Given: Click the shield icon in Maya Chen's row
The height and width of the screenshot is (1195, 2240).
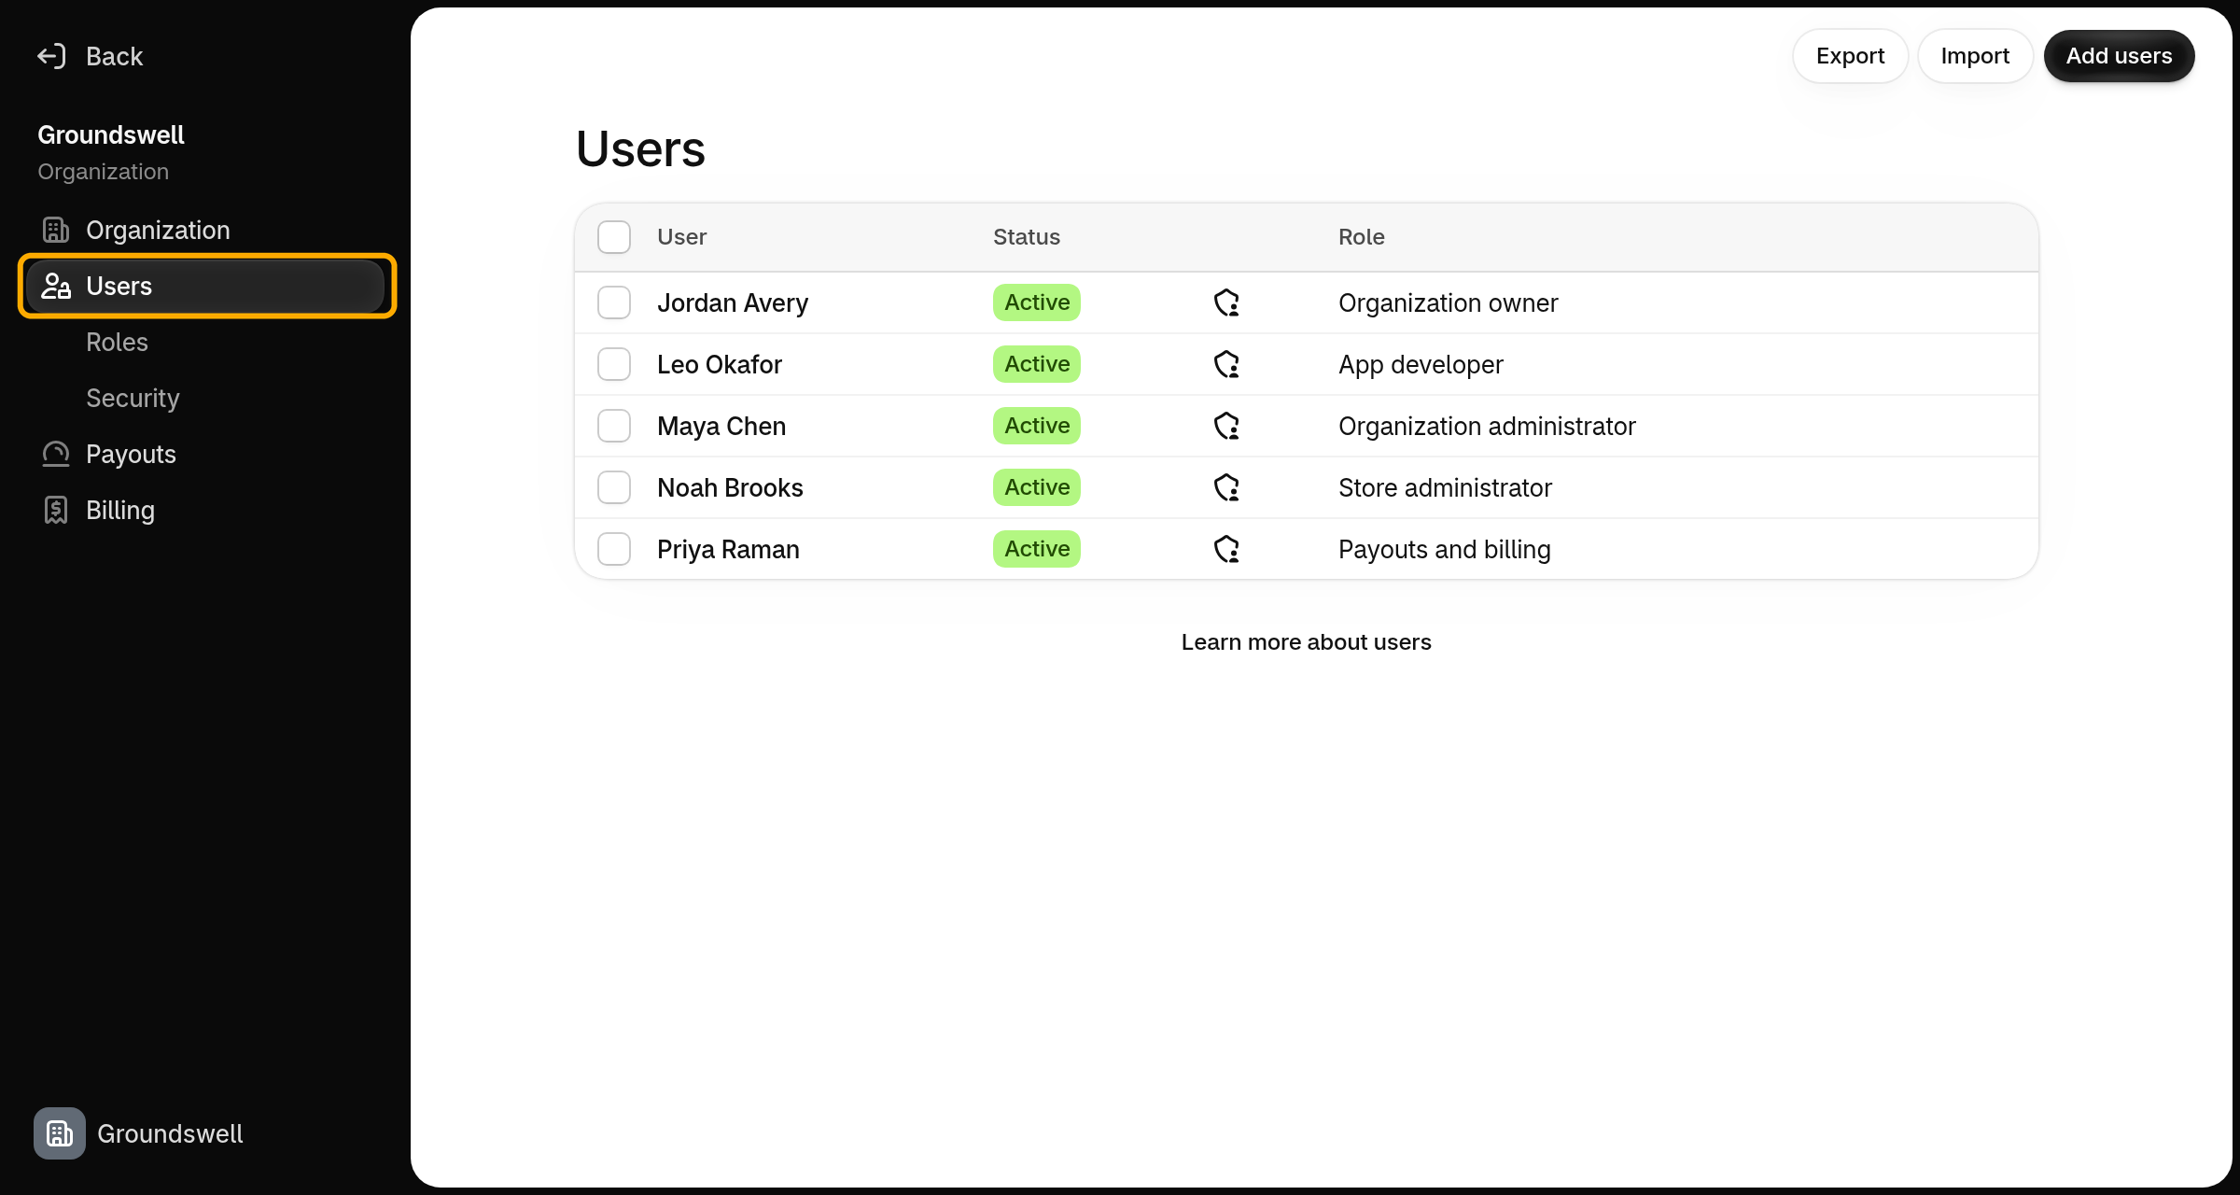Looking at the screenshot, I should pos(1226,426).
